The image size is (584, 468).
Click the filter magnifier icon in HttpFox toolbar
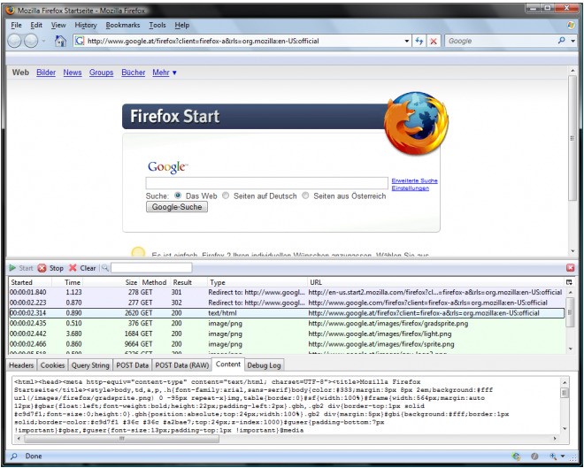[x=105, y=268]
